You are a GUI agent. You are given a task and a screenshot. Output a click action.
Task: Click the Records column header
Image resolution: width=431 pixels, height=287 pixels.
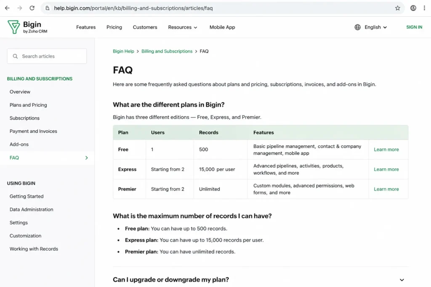(209, 132)
